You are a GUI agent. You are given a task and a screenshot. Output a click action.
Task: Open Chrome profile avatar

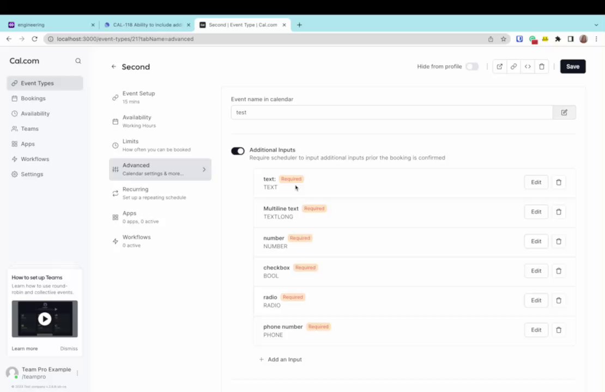tap(583, 39)
